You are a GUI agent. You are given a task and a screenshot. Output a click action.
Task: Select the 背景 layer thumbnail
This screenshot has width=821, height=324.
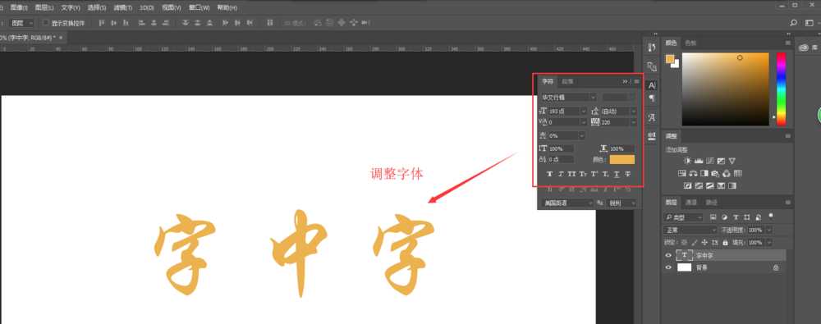pos(684,267)
